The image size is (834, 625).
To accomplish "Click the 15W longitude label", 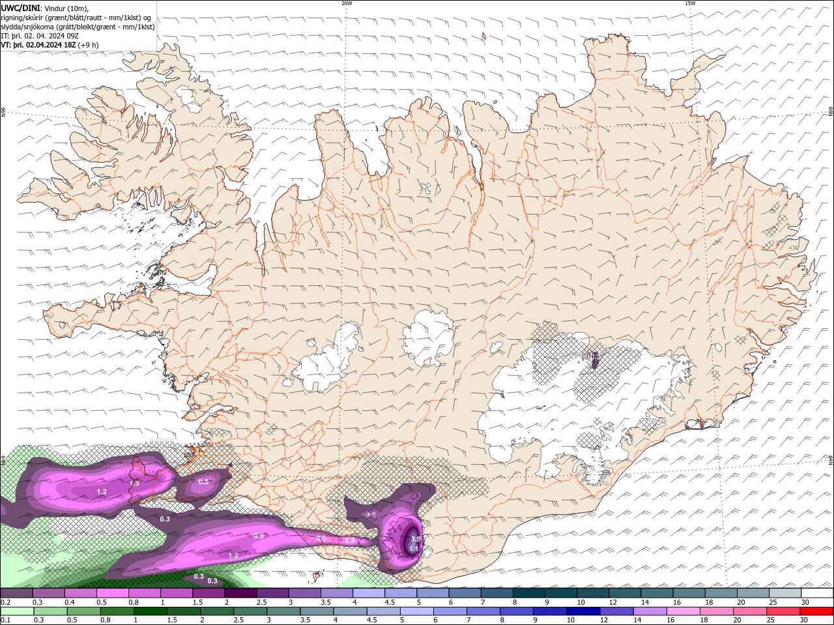I will [x=690, y=3].
